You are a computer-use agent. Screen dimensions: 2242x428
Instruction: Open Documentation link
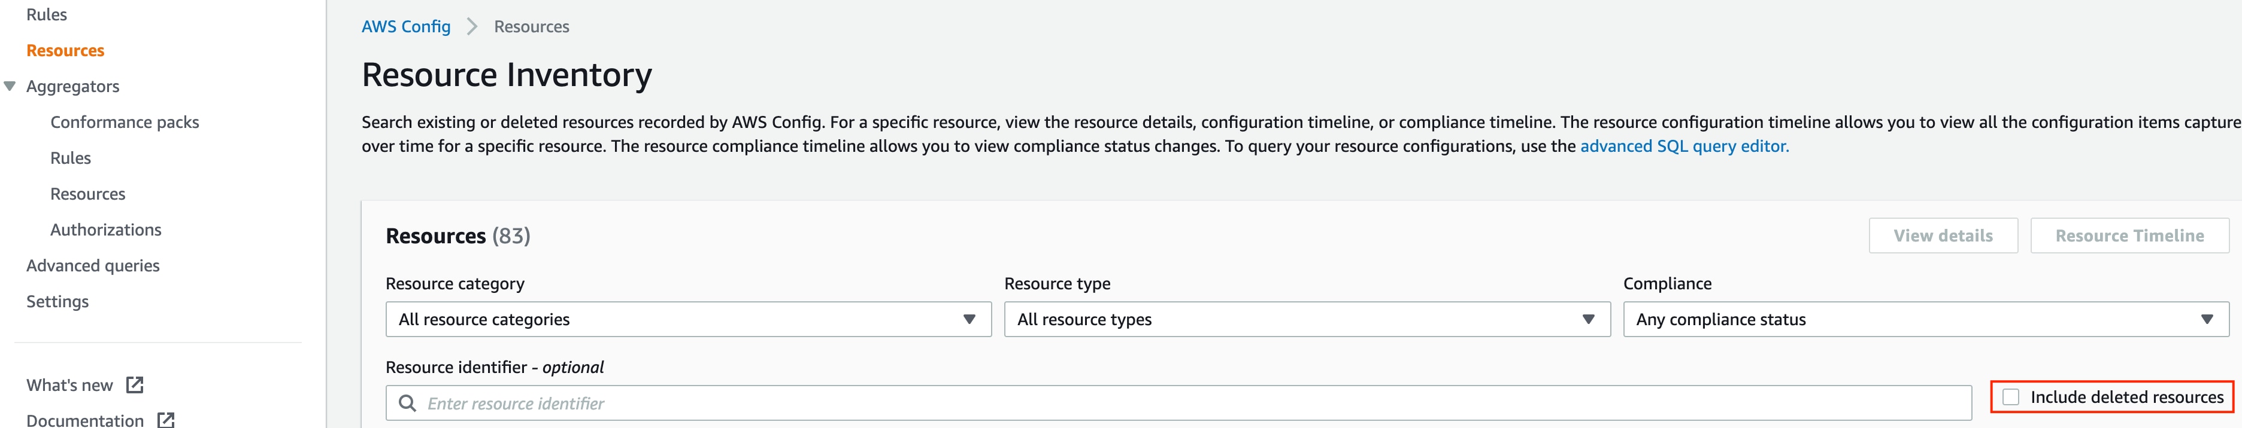85,420
